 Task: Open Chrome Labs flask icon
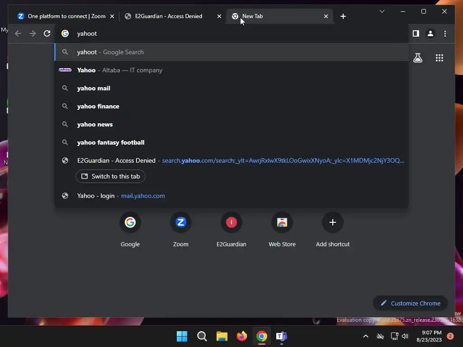pyautogui.click(x=417, y=58)
